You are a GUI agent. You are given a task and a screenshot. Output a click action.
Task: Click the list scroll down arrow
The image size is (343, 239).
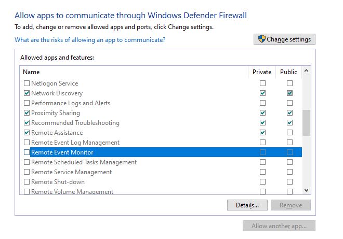point(306,190)
